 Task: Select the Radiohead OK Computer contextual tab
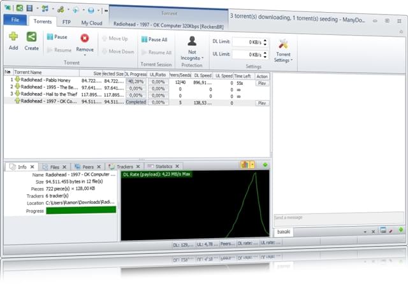click(x=168, y=25)
